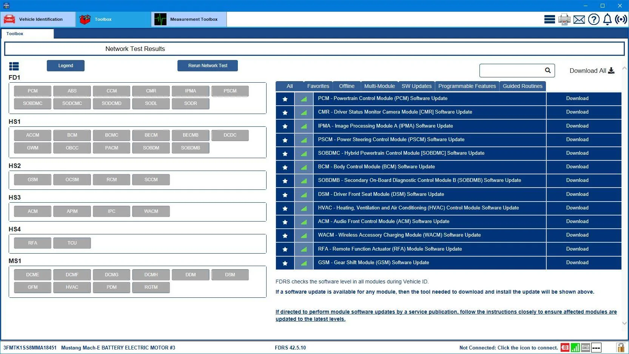Open notifications bell icon
629x354 pixels.
click(x=607, y=19)
